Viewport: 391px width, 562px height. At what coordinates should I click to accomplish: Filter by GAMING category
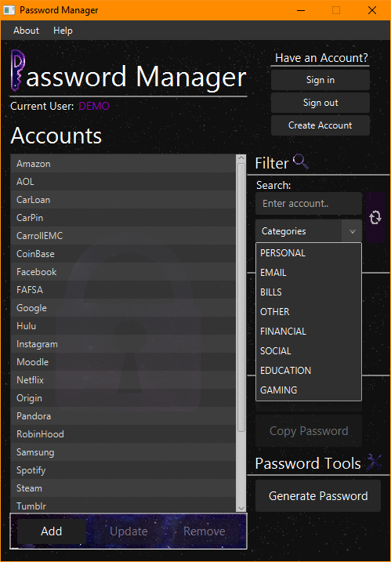coord(309,390)
